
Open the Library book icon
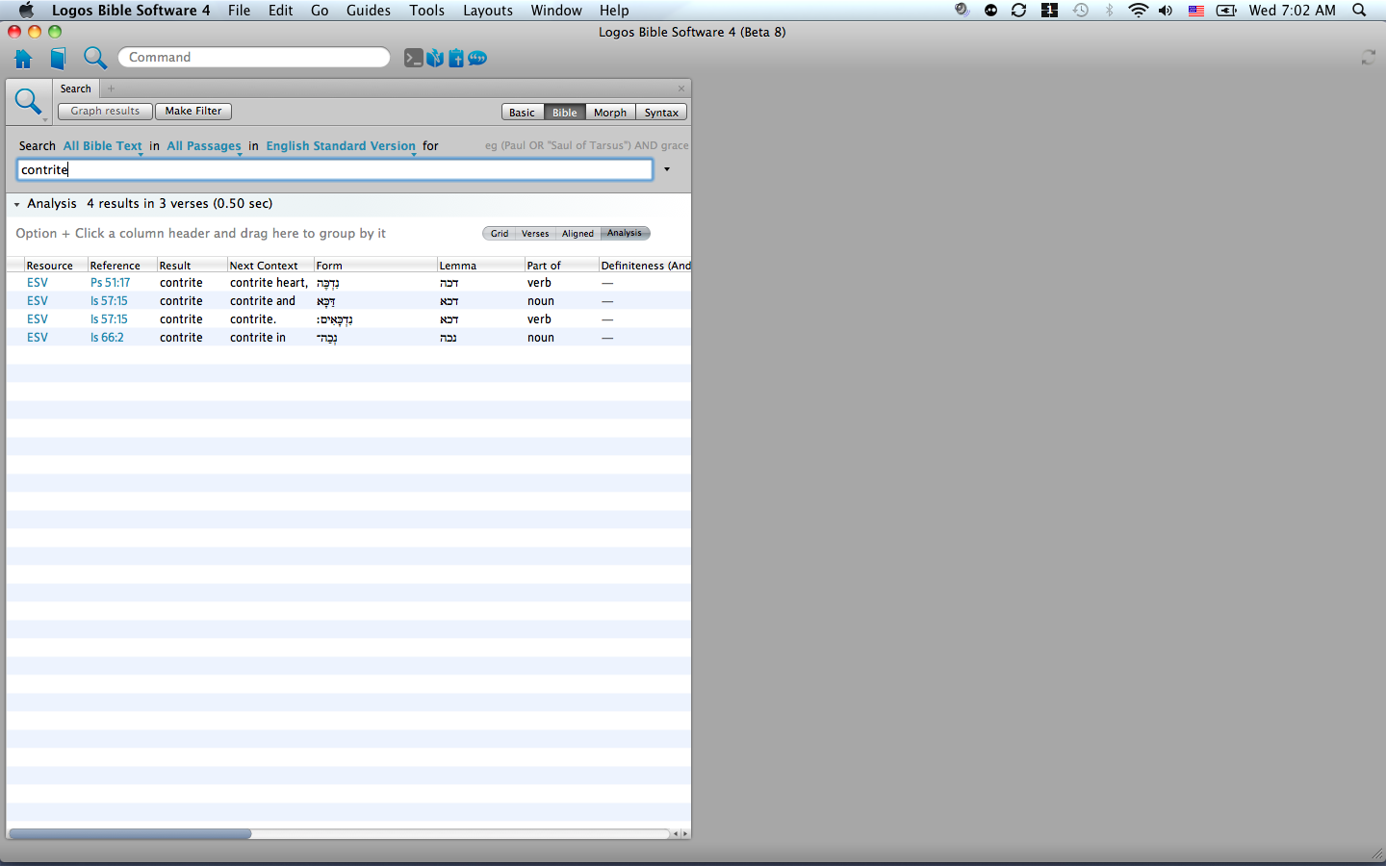58,58
